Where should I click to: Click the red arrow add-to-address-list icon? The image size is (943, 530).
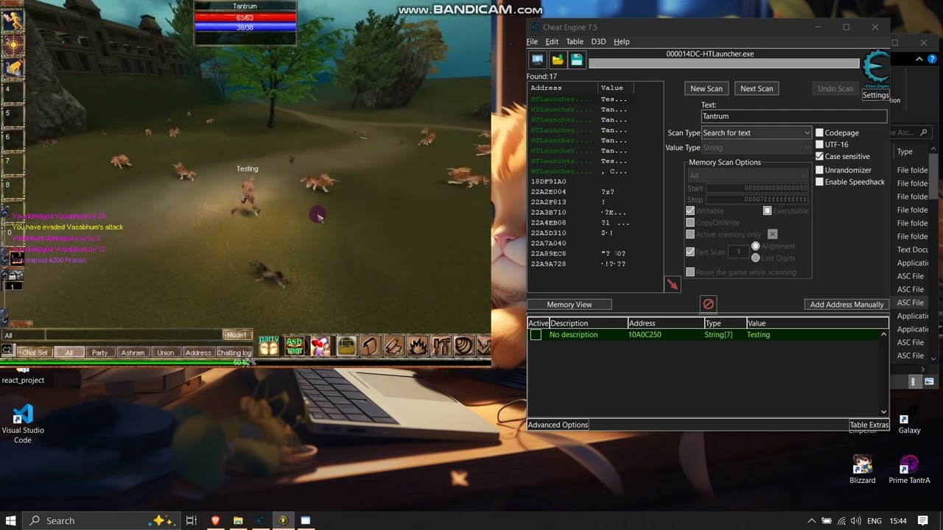tap(672, 284)
